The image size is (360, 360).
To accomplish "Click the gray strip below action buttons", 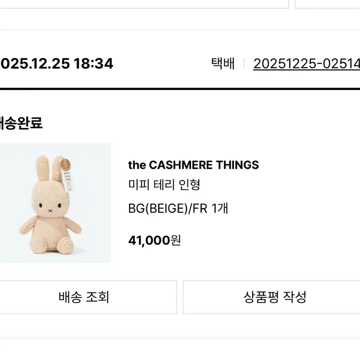I will point(180,338).
